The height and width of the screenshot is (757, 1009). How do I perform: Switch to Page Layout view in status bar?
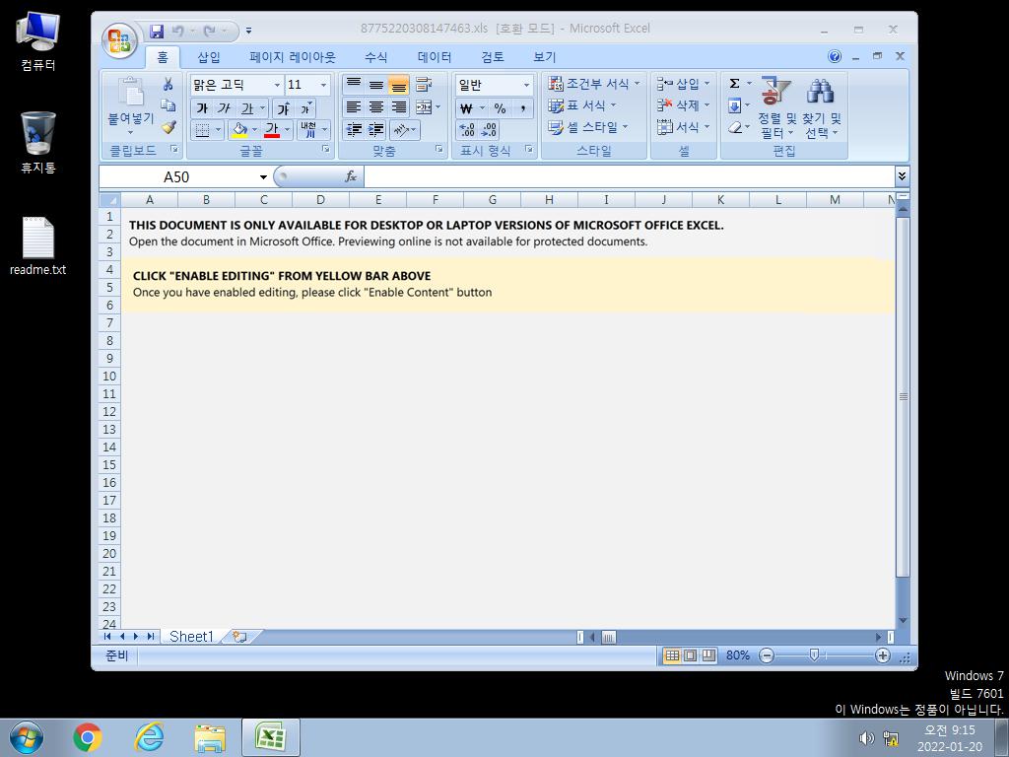(690, 655)
